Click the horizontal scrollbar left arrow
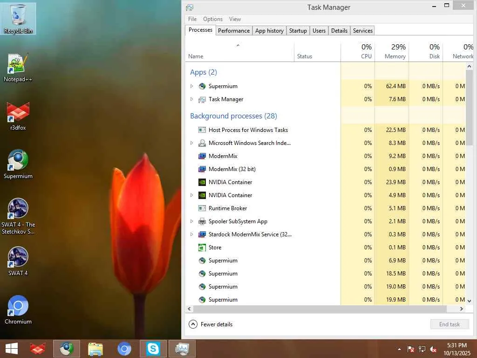Viewport: 477px width, 358px height. point(189,309)
